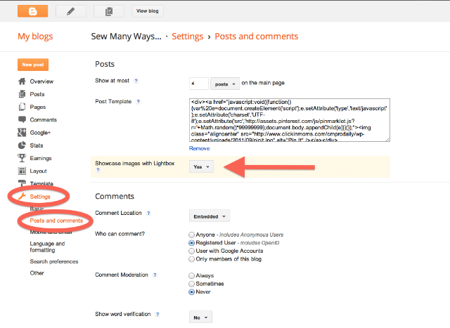Click the pencil compose post icon
450x328 pixels.
(x=70, y=11)
